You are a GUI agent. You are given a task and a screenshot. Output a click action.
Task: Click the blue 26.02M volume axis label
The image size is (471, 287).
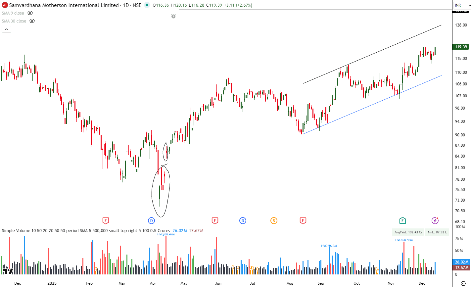(461, 262)
